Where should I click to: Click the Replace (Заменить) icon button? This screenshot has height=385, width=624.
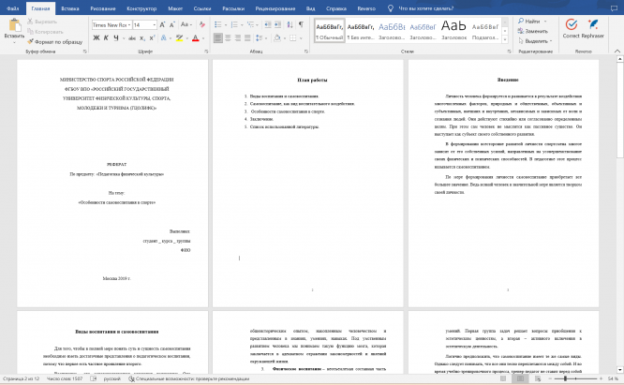(533, 31)
